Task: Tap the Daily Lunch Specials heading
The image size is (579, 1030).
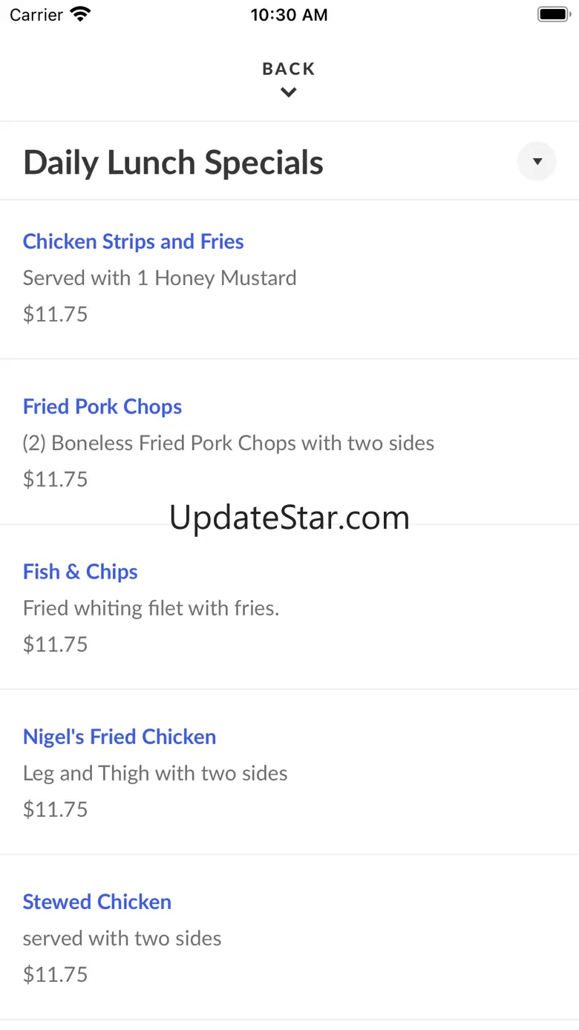Action: 173,163
